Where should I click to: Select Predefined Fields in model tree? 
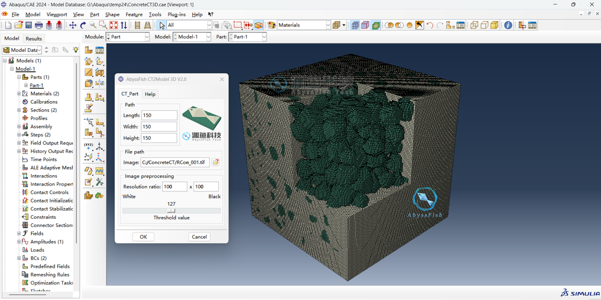click(x=50, y=266)
